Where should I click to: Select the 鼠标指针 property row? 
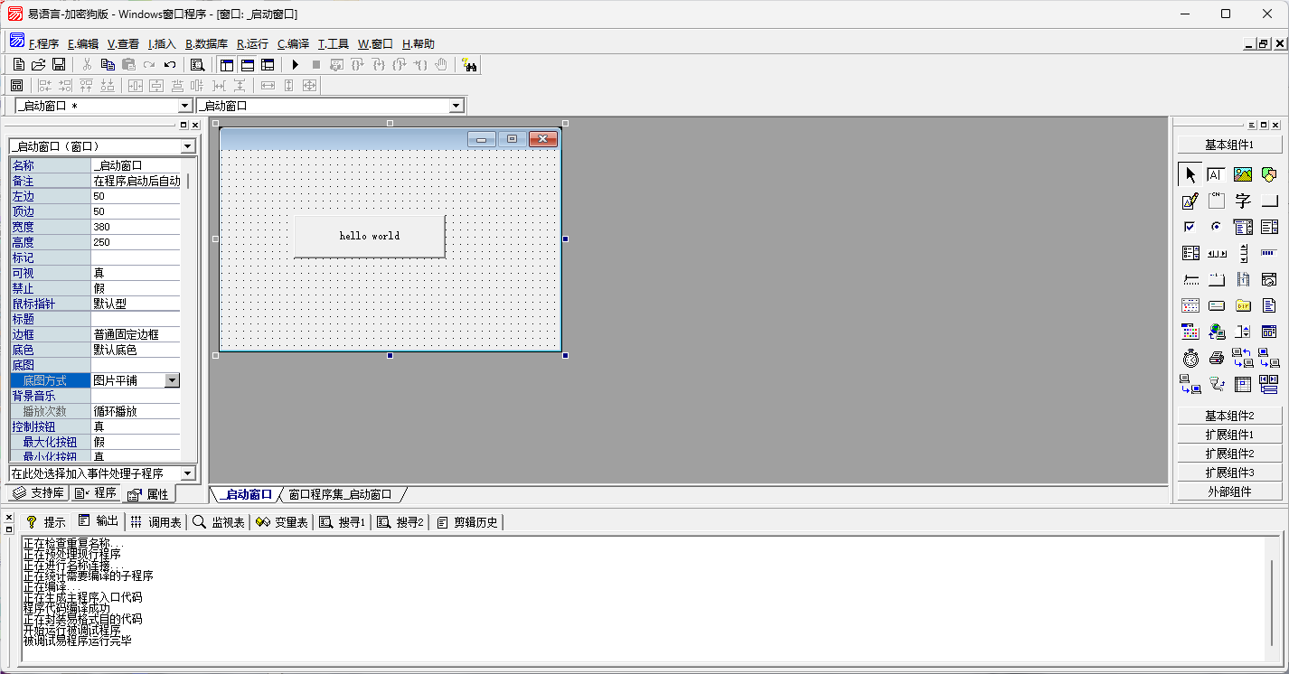[x=95, y=304]
